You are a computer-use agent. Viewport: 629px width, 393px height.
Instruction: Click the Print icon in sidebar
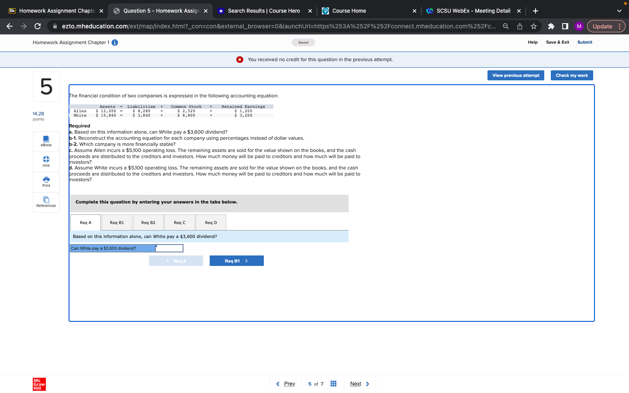46,182
